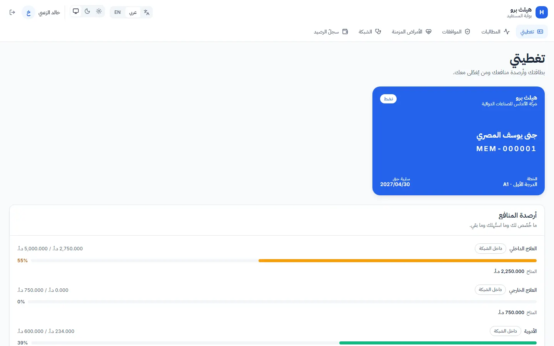Click the translate icon next to عربي

147,12
